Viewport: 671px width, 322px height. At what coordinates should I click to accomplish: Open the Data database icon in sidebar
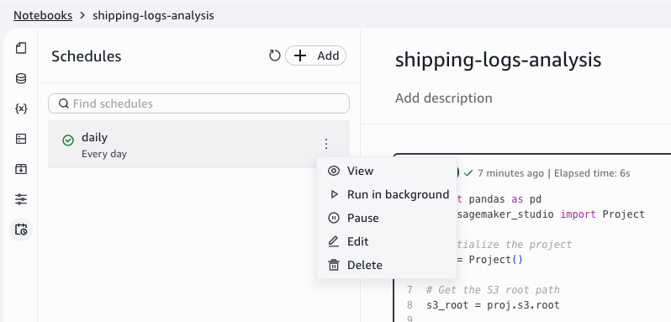click(x=21, y=79)
